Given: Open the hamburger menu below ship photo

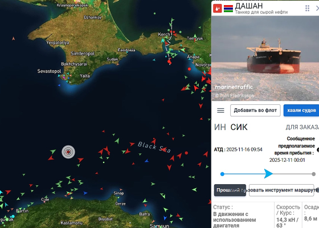Looking at the screenshot, I should 220,111.
